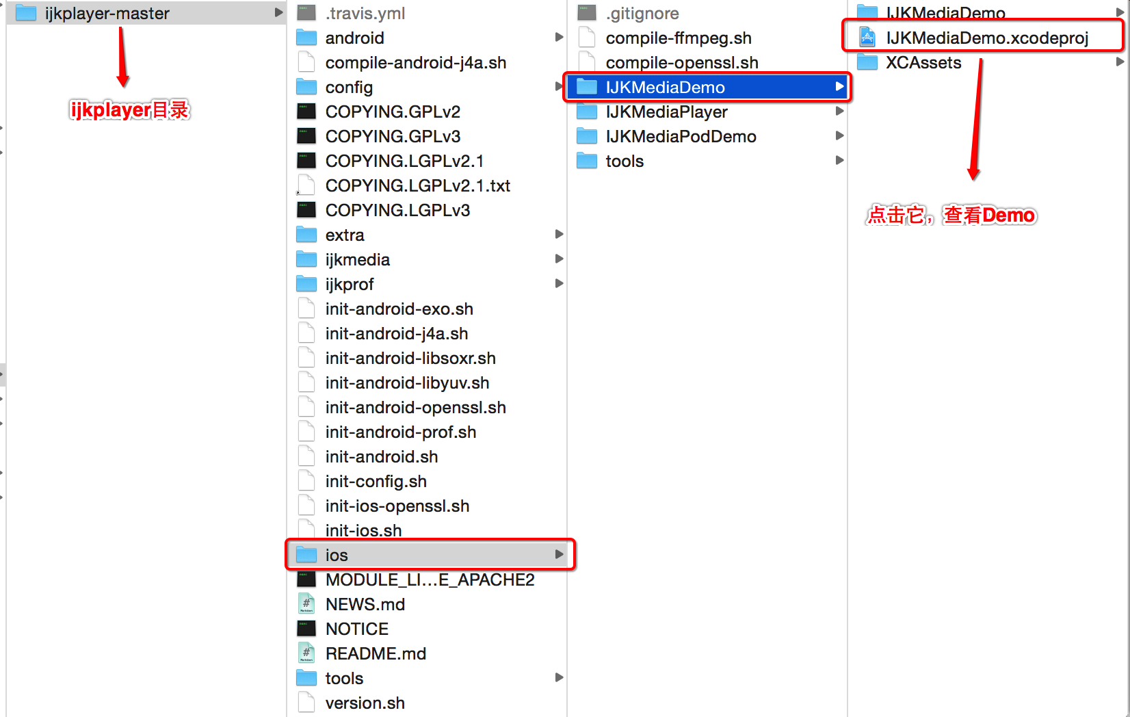Select init-config.sh in the list
Image resolution: width=1130 pixels, height=717 pixels.
(376, 482)
